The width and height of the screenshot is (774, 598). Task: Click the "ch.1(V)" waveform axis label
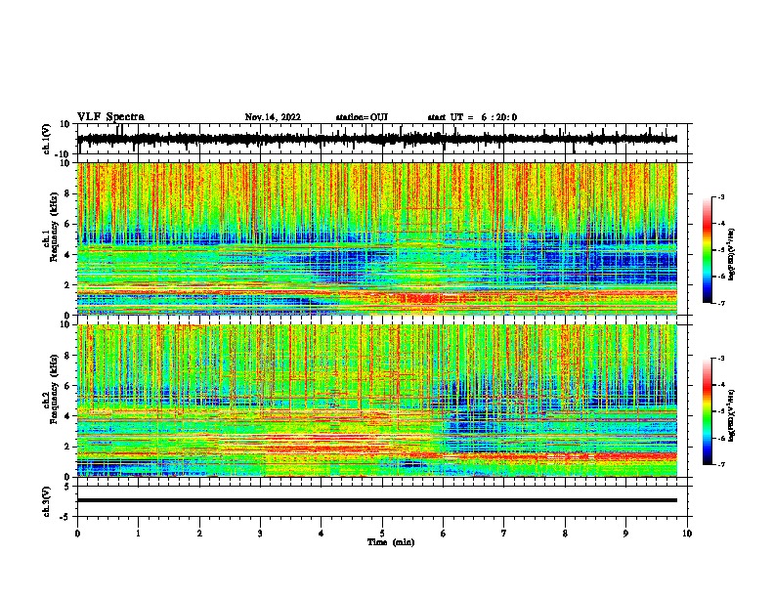click(47, 139)
